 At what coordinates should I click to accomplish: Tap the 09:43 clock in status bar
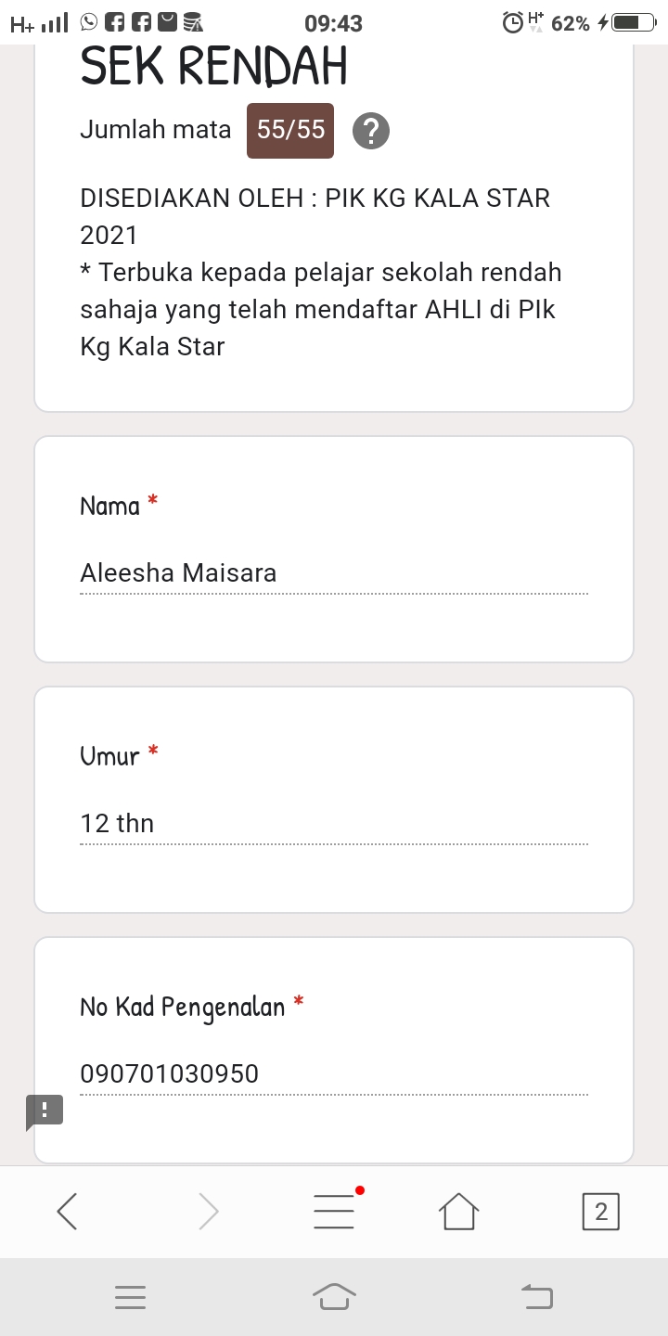[x=333, y=23]
